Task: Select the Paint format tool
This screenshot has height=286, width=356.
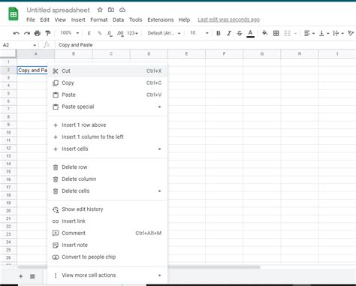Action: 48,33
